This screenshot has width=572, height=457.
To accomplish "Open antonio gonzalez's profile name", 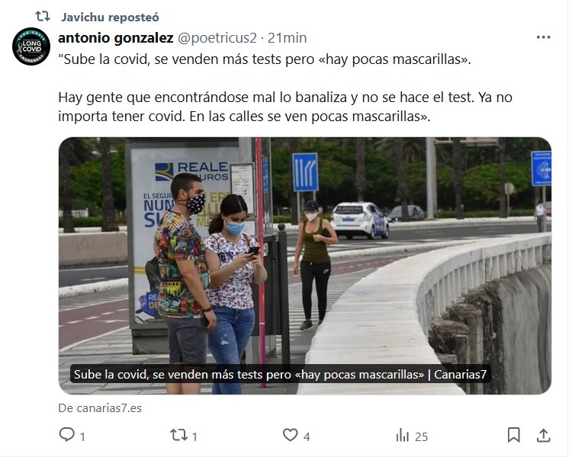I will point(116,38).
